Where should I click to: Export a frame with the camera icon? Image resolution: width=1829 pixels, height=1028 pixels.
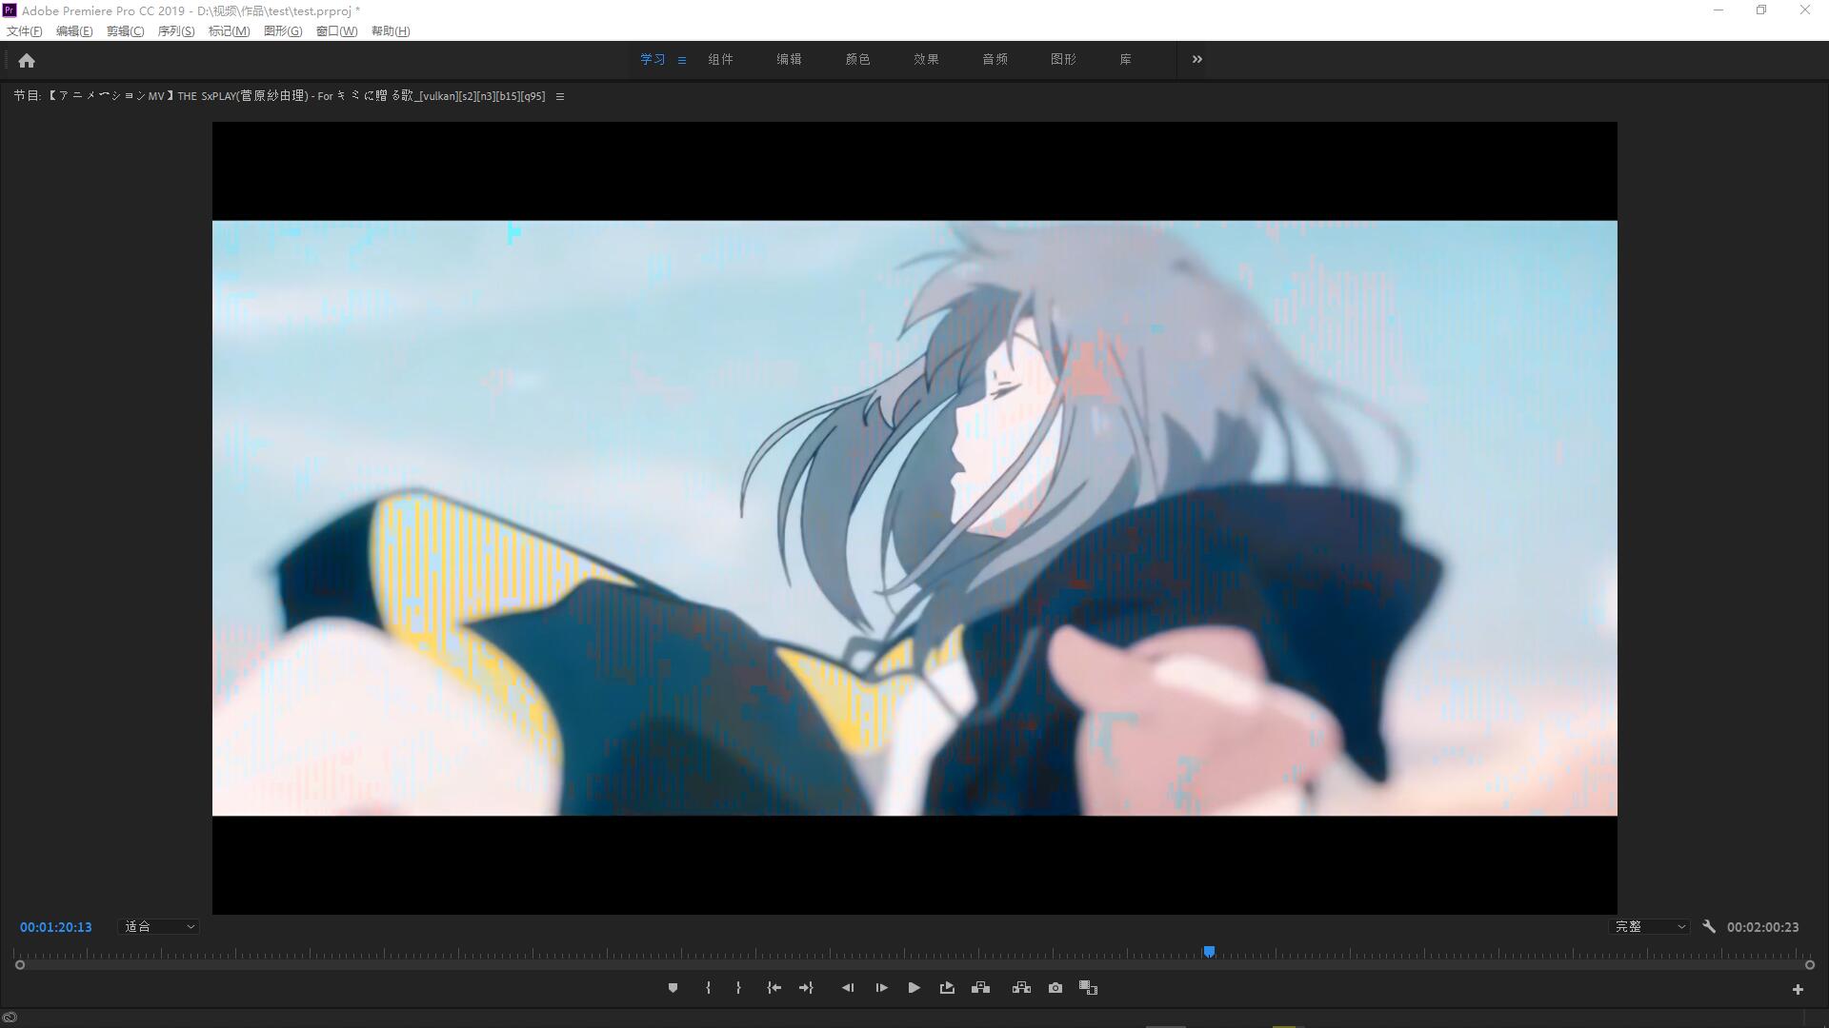click(x=1055, y=987)
